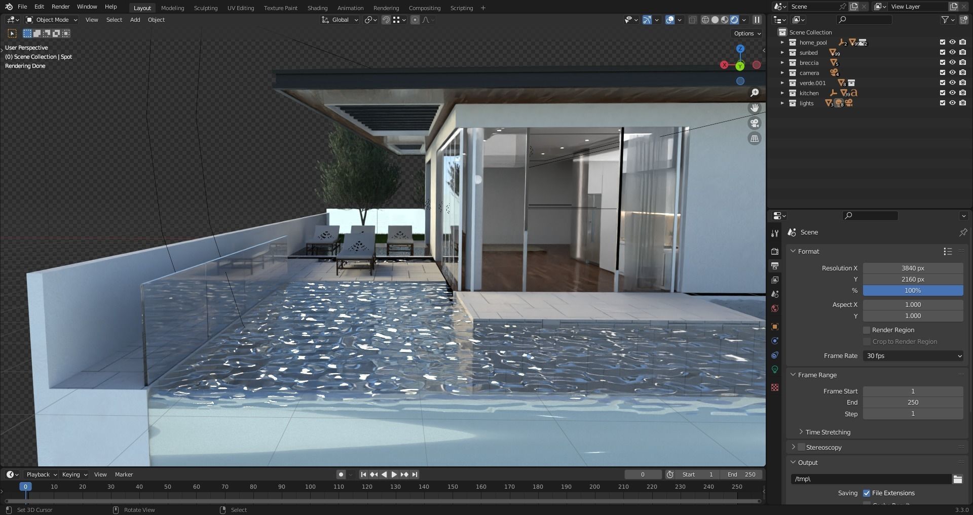973x515 pixels.
Task: Toggle viewport overlays display
Action: tap(670, 20)
